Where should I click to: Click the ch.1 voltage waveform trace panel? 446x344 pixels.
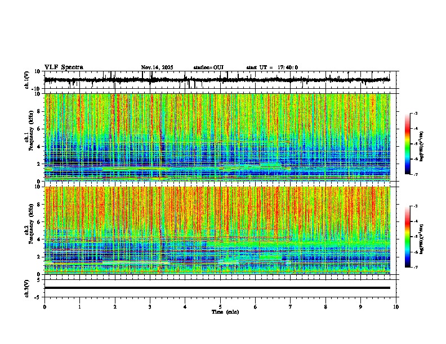coord(220,80)
